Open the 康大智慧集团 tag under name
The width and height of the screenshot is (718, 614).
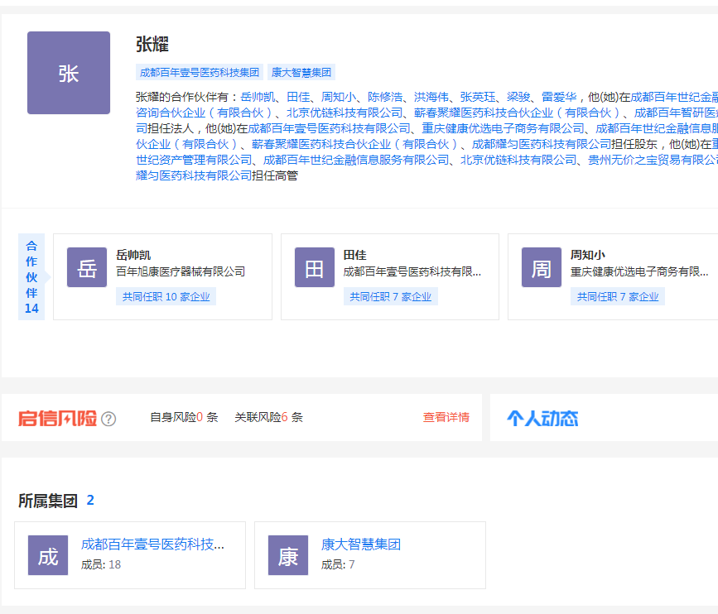pos(301,72)
